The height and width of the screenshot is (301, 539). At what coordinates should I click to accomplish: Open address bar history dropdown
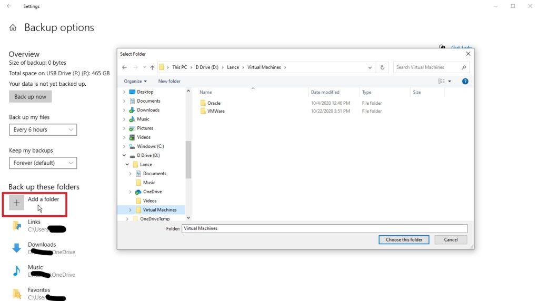(x=370, y=68)
